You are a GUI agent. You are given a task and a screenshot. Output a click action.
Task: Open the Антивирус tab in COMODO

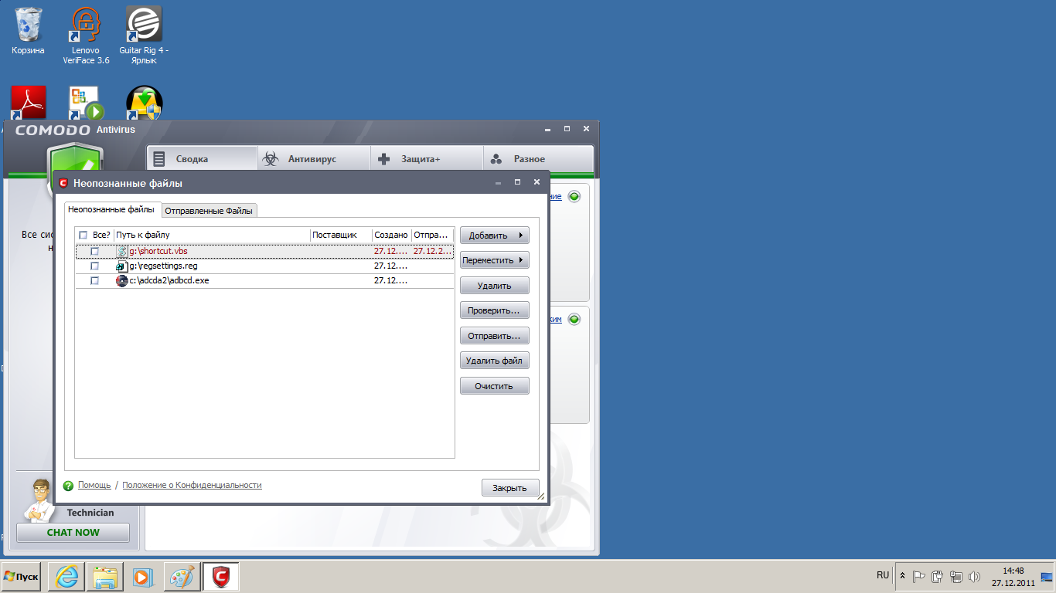tap(314, 159)
